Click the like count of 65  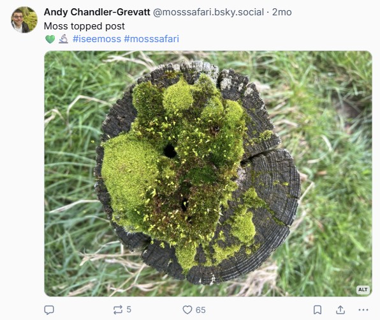point(200,310)
